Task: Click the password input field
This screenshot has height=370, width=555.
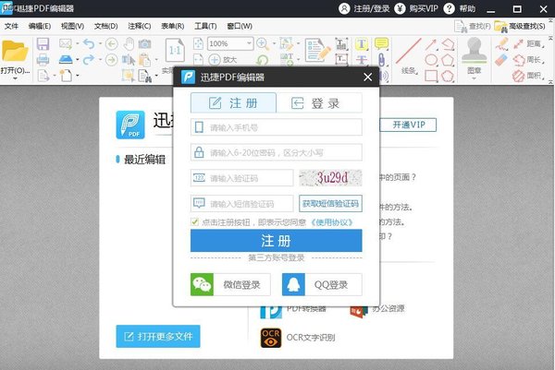Action: tap(276, 152)
